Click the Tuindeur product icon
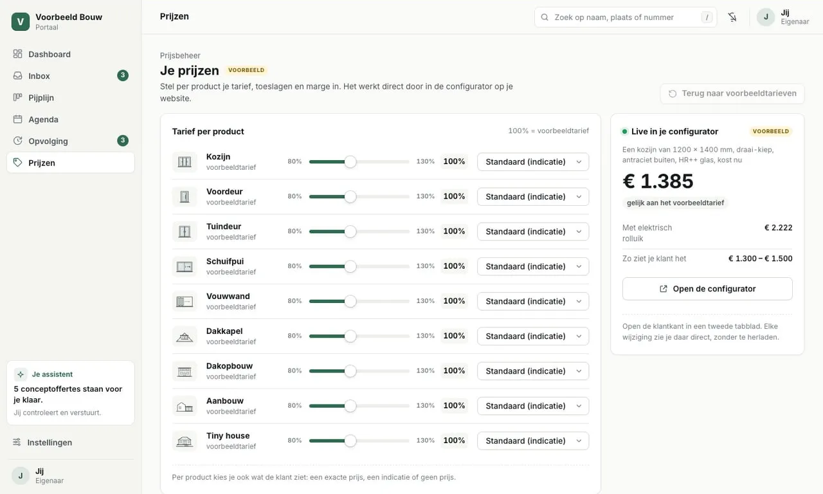The height and width of the screenshot is (494, 823). pyautogui.click(x=185, y=232)
